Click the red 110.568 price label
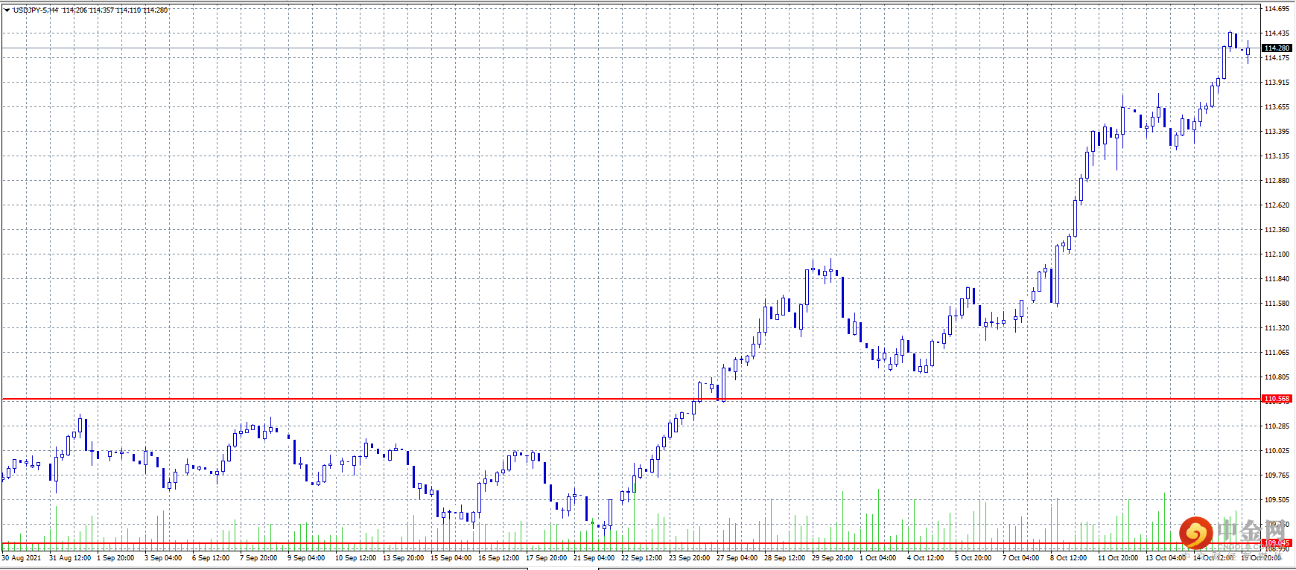The image size is (1296, 570). (x=1277, y=399)
